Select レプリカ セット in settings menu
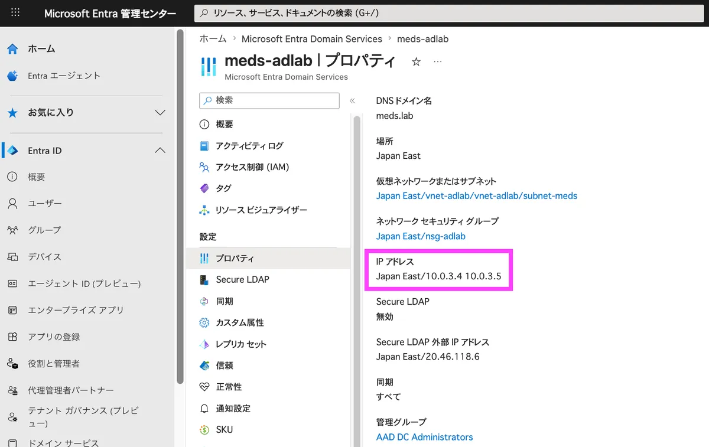Screen dimensions: 709x447 tap(240, 344)
